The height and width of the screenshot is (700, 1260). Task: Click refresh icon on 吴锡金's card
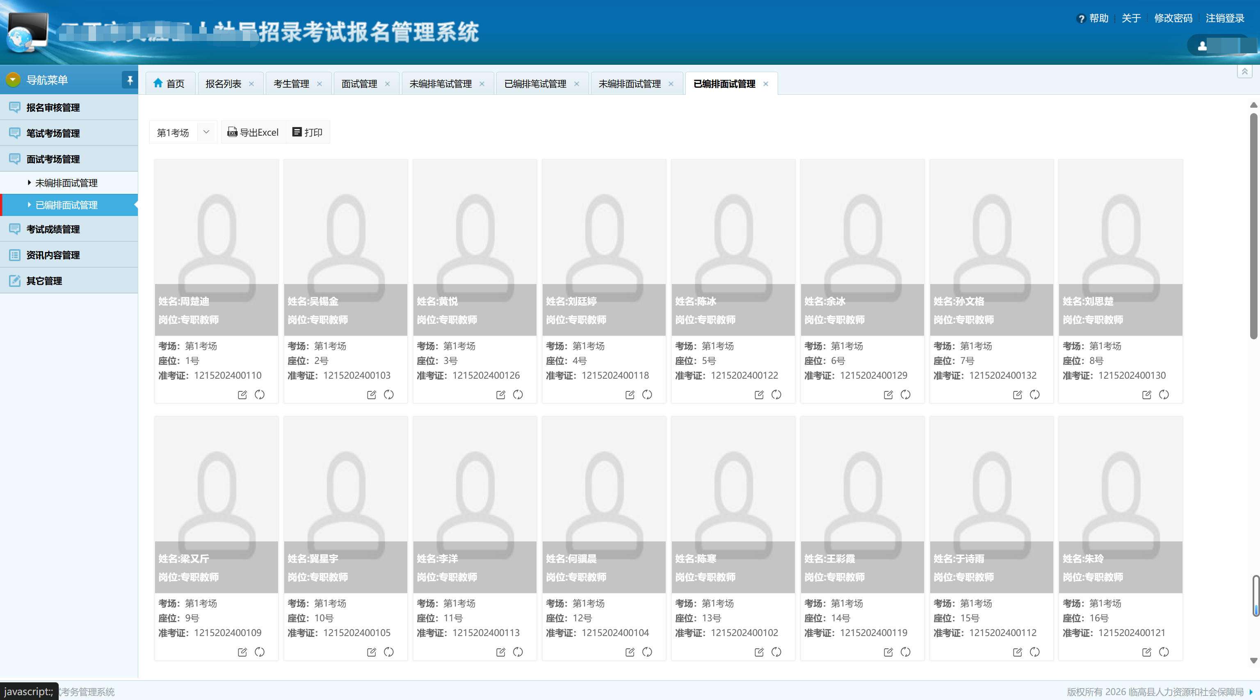(389, 395)
